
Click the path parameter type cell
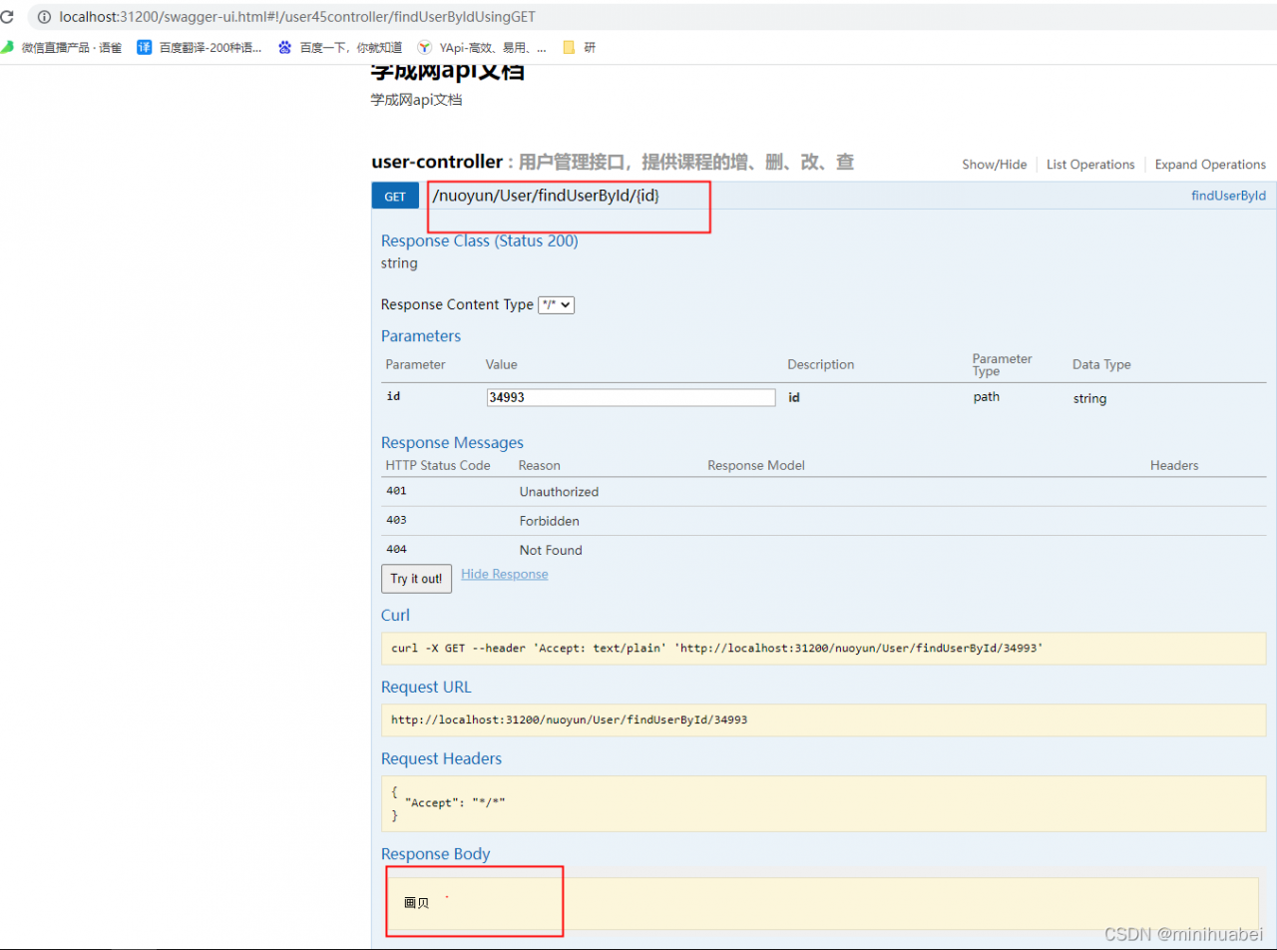point(987,397)
